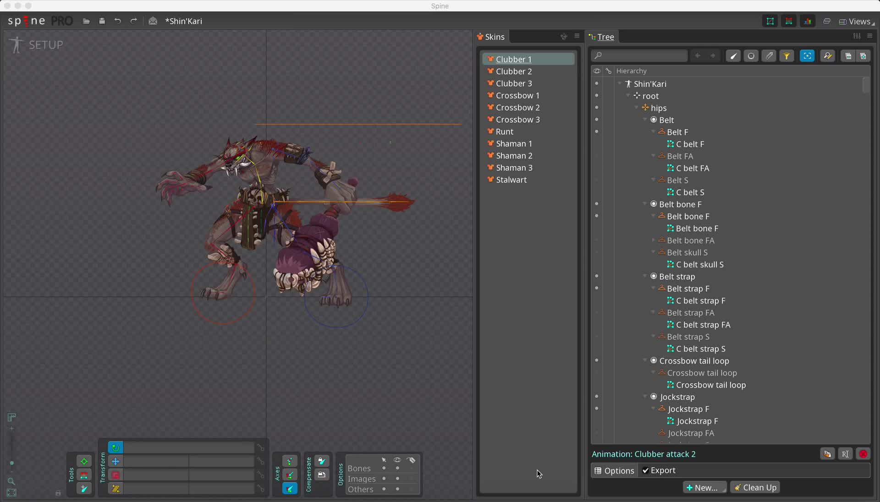
Task: Toggle visibility dot for Jockstrap slot
Action: (x=596, y=397)
